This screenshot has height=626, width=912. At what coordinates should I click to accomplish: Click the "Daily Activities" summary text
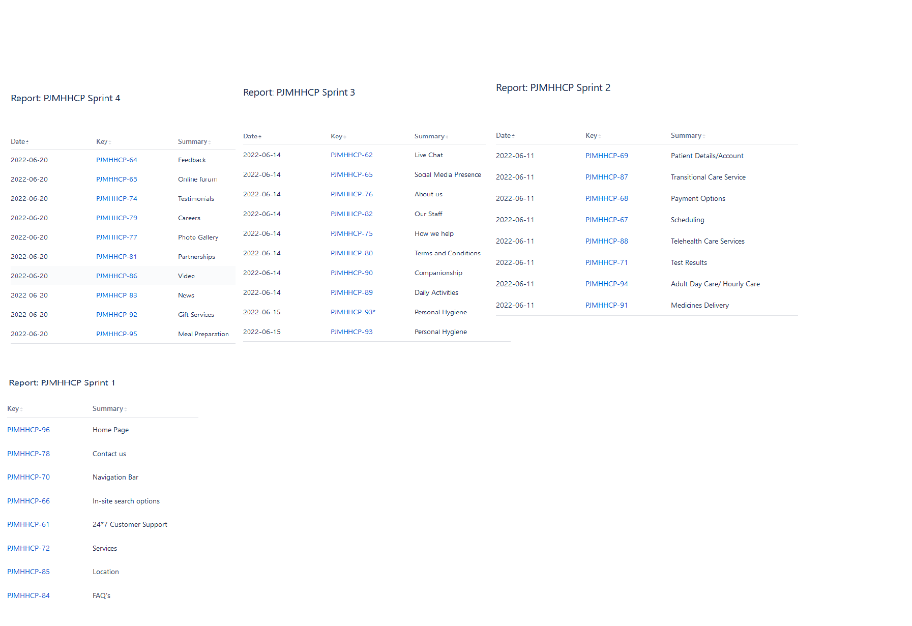[436, 293]
